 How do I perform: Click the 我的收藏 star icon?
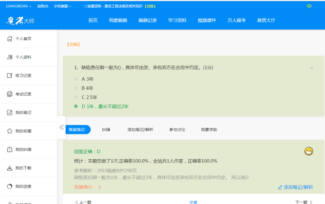tap(10, 131)
